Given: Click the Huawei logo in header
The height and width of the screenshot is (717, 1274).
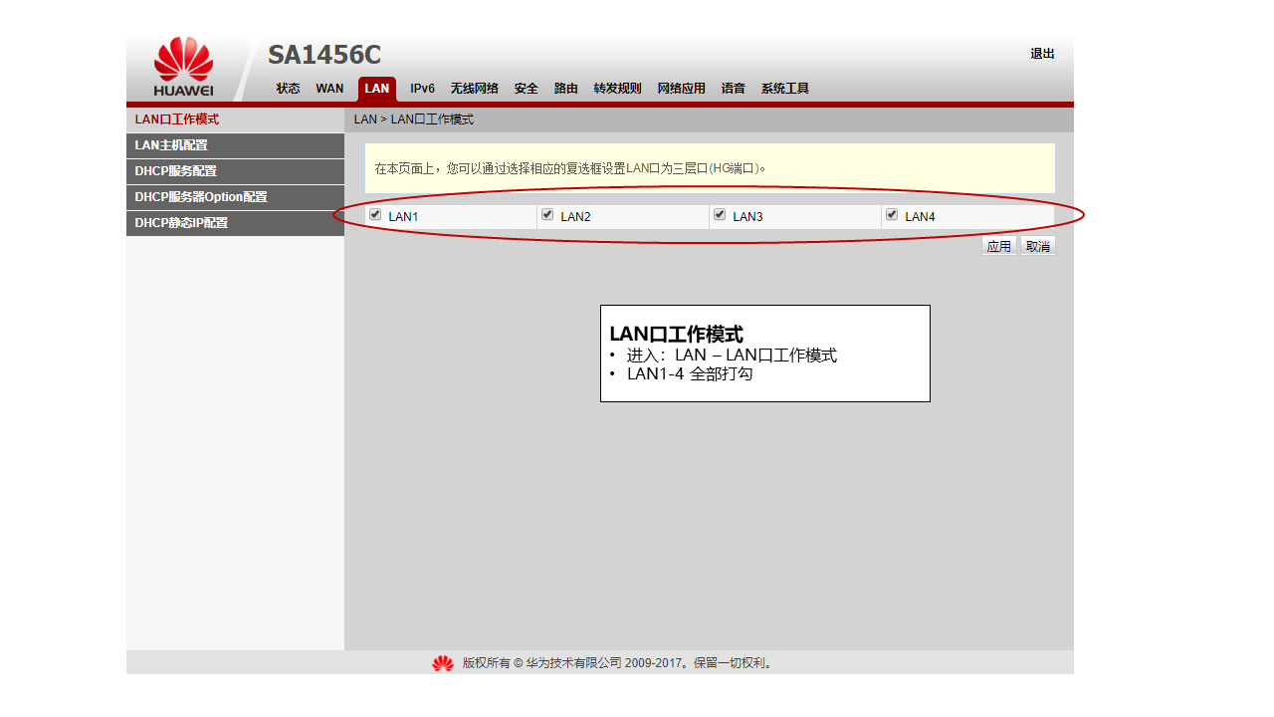Looking at the screenshot, I should (183, 68).
